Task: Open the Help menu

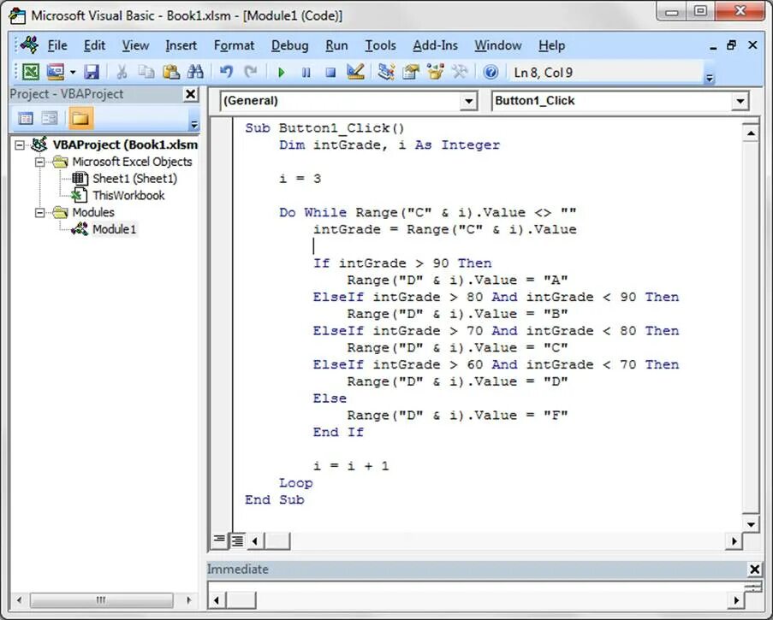Action: click(551, 45)
